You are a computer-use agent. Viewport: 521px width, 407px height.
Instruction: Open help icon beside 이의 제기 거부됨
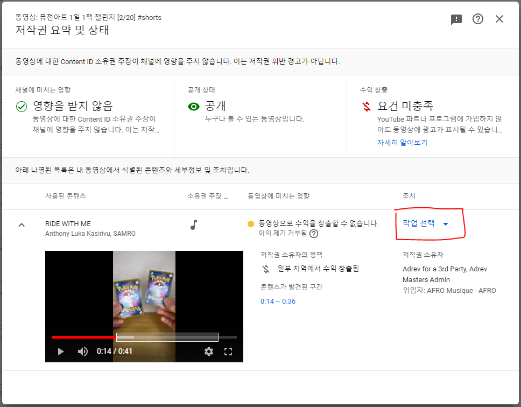pos(314,234)
